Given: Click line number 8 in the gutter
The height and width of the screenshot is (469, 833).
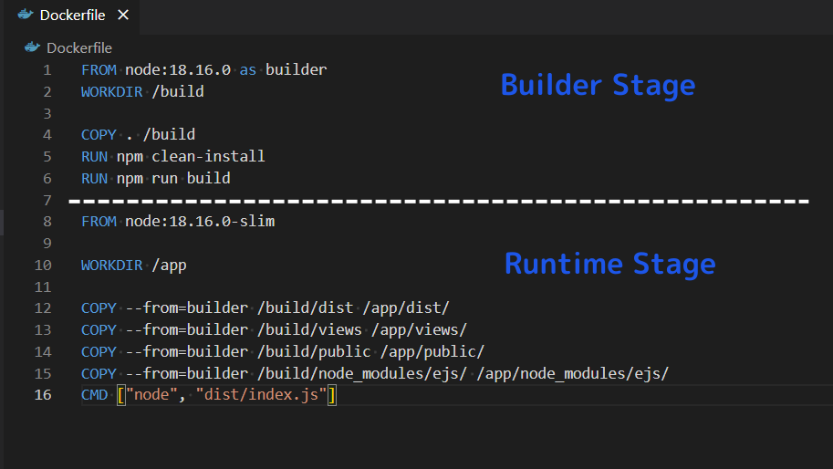Looking at the screenshot, I should [47, 222].
